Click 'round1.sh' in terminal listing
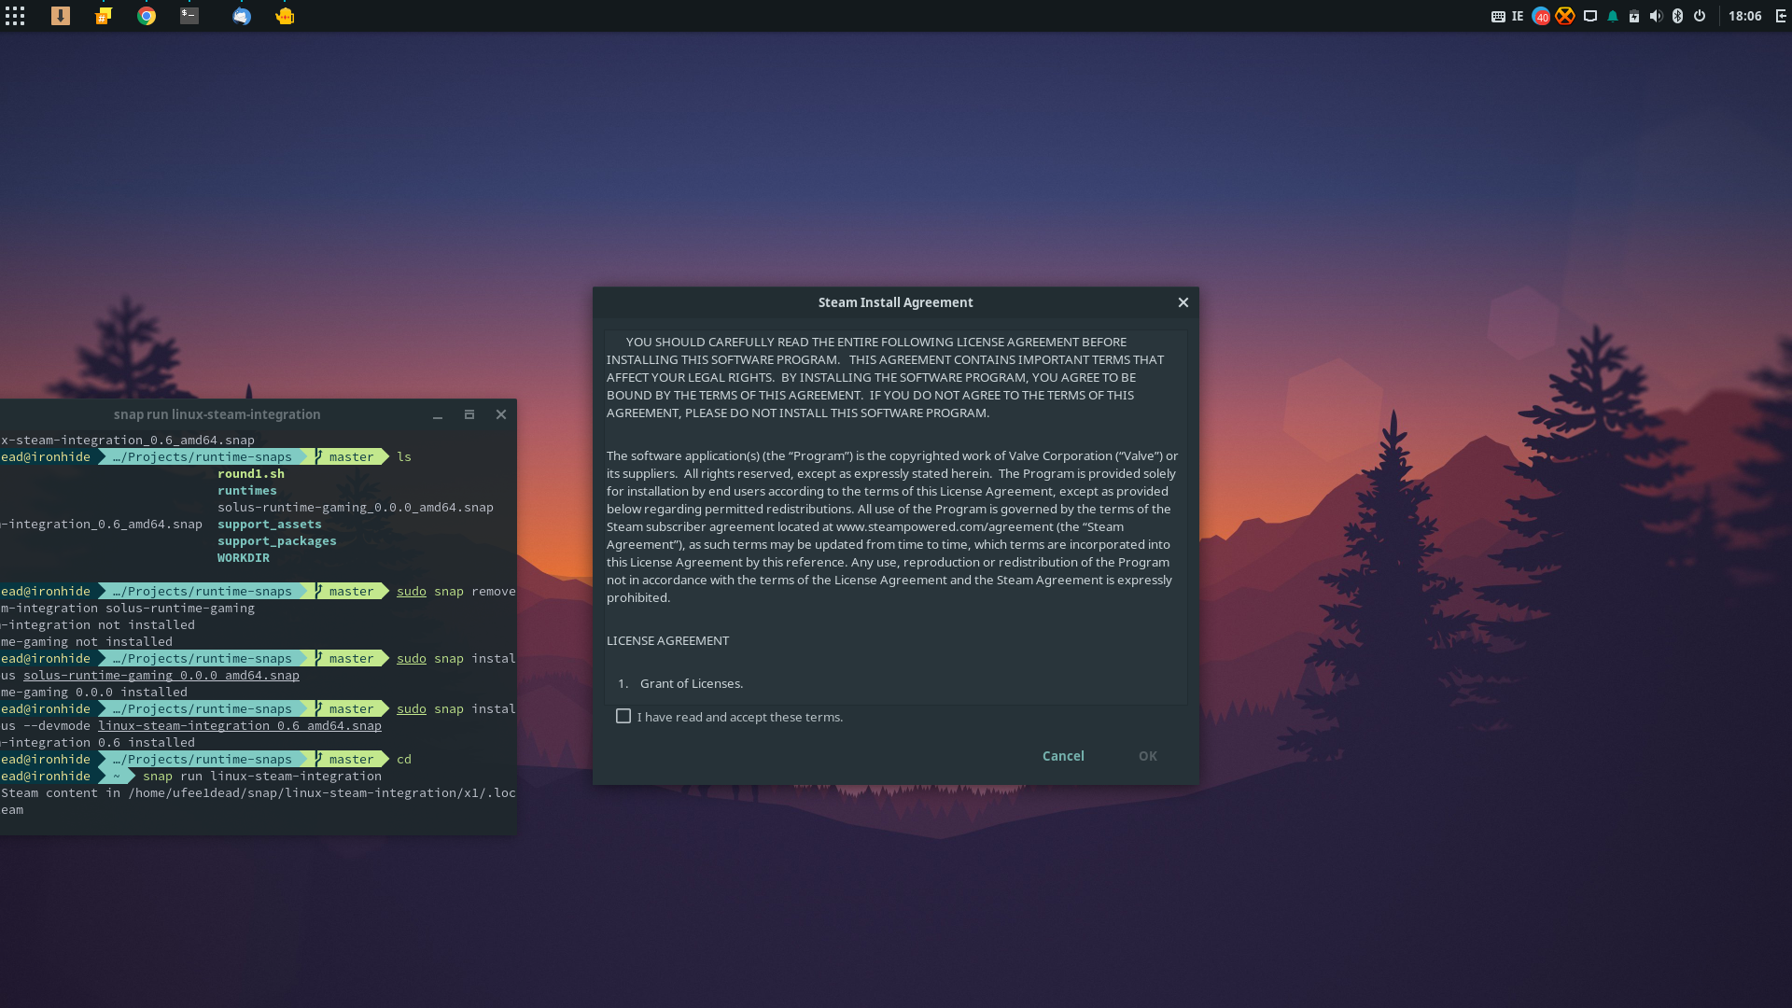Screen dimensions: 1792x1008 (251, 473)
